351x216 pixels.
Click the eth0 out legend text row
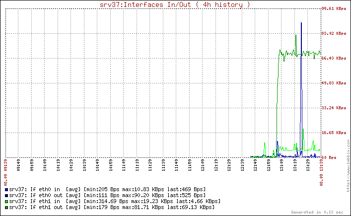[107, 196]
